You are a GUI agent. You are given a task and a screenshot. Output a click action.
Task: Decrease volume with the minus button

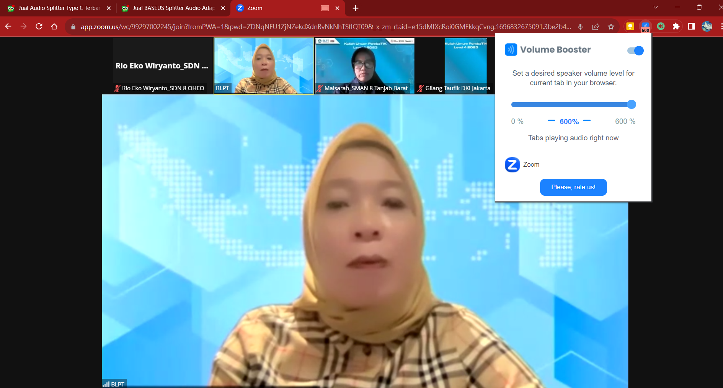click(x=552, y=121)
